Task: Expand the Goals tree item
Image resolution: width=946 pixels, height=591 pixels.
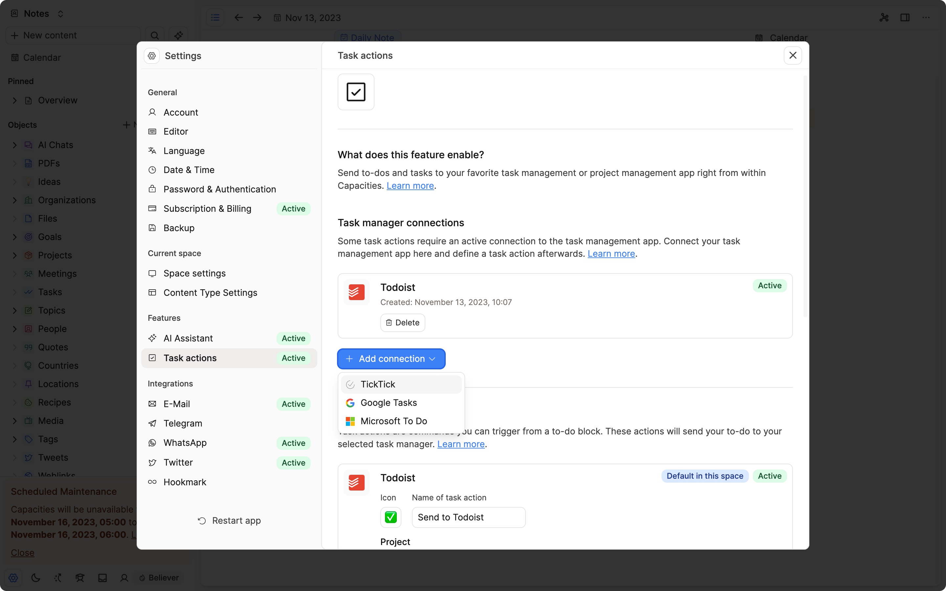Action: point(13,236)
